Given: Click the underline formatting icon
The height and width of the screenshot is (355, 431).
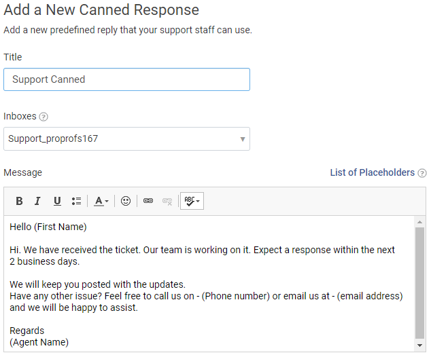Looking at the screenshot, I should click(57, 201).
